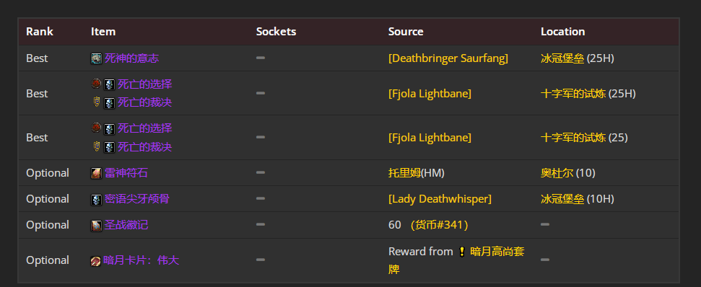The height and width of the screenshot is (287, 701).
Task: Click Horde faction icon in second row
Action: pyautogui.click(x=96, y=84)
